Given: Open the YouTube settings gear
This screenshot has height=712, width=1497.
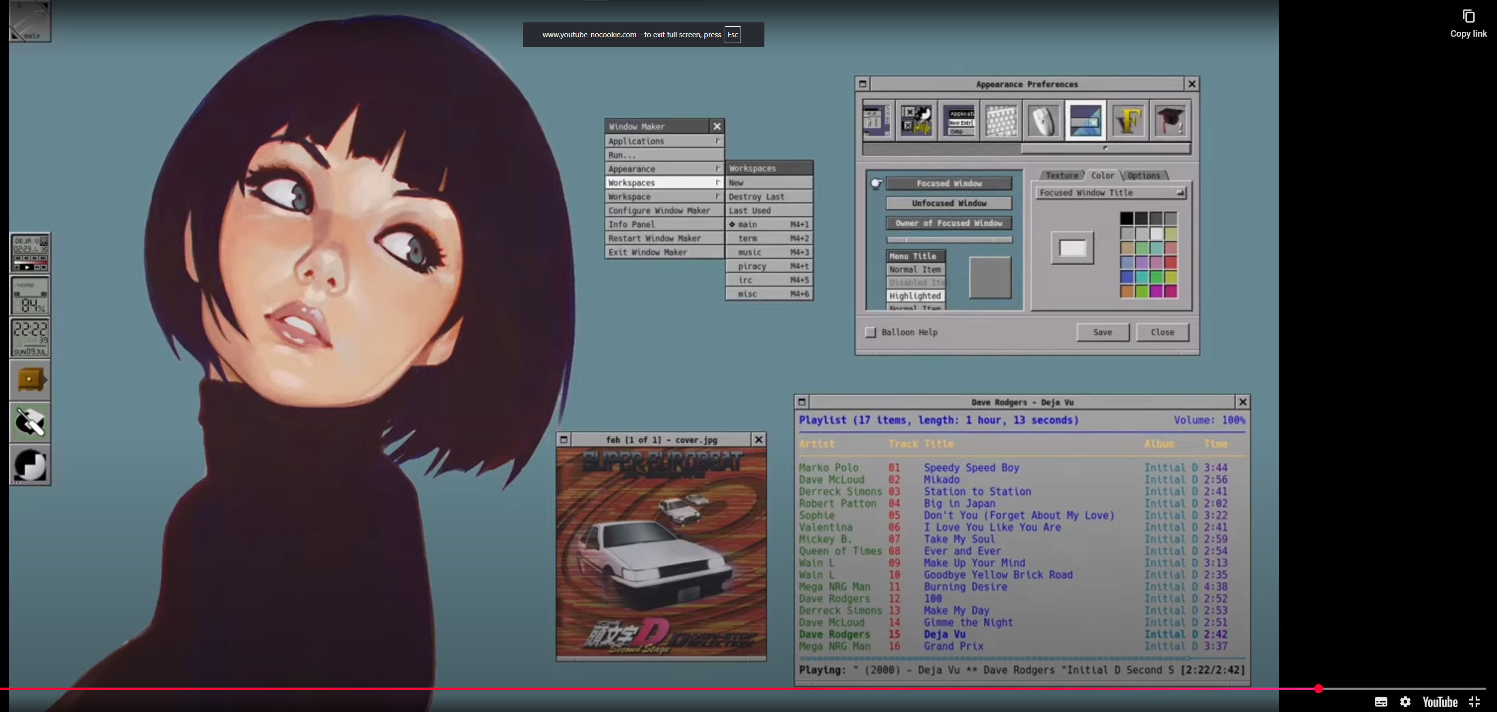Looking at the screenshot, I should pyautogui.click(x=1405, y=702).
